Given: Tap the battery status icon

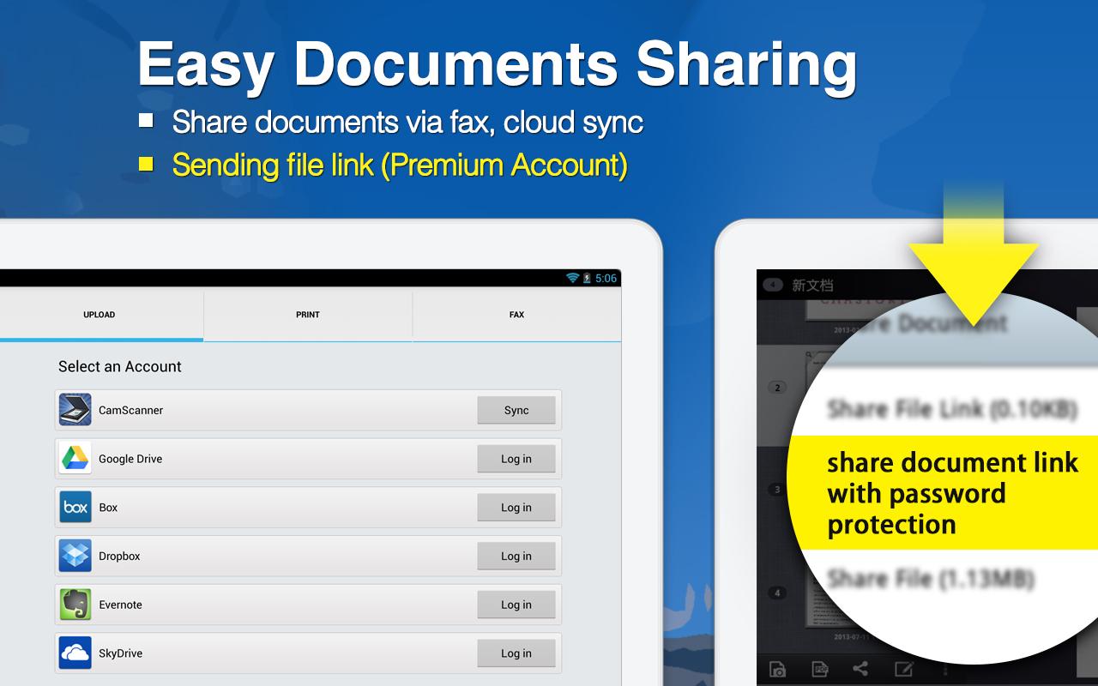Looking at the screenshot, I should pos(587,278).
